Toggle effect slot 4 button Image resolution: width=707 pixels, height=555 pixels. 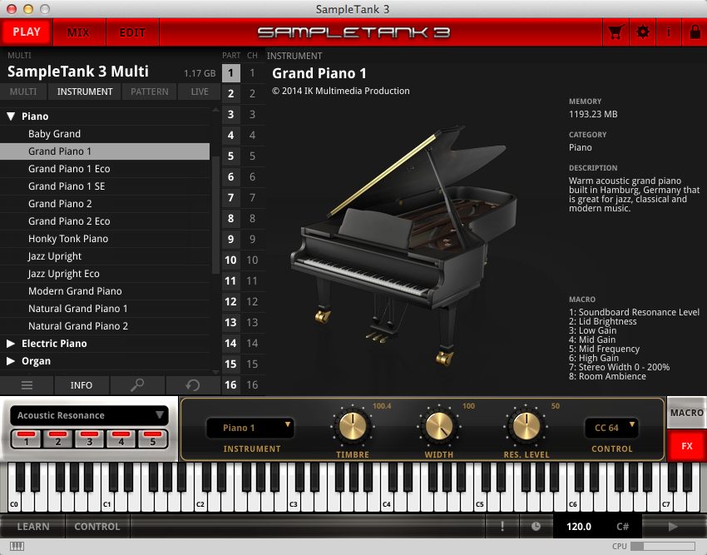pos(121,439)
